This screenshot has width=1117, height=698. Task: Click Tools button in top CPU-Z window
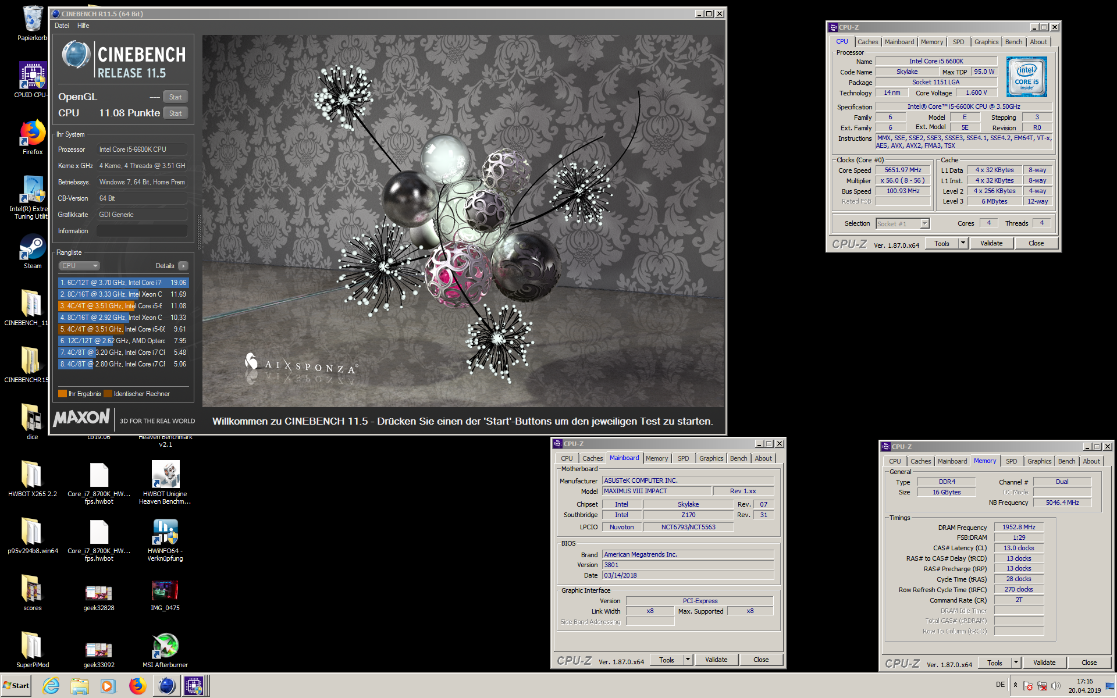click(x=942, y=244)
